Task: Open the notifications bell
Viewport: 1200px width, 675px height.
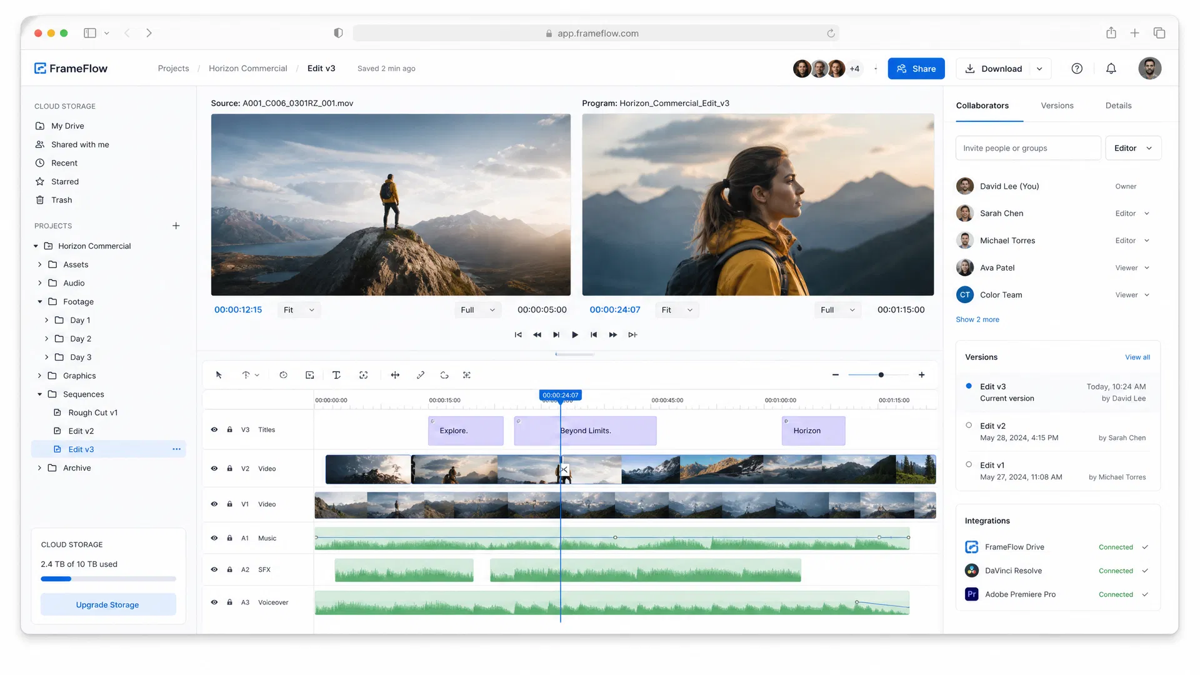Action: coord(1111,69)
